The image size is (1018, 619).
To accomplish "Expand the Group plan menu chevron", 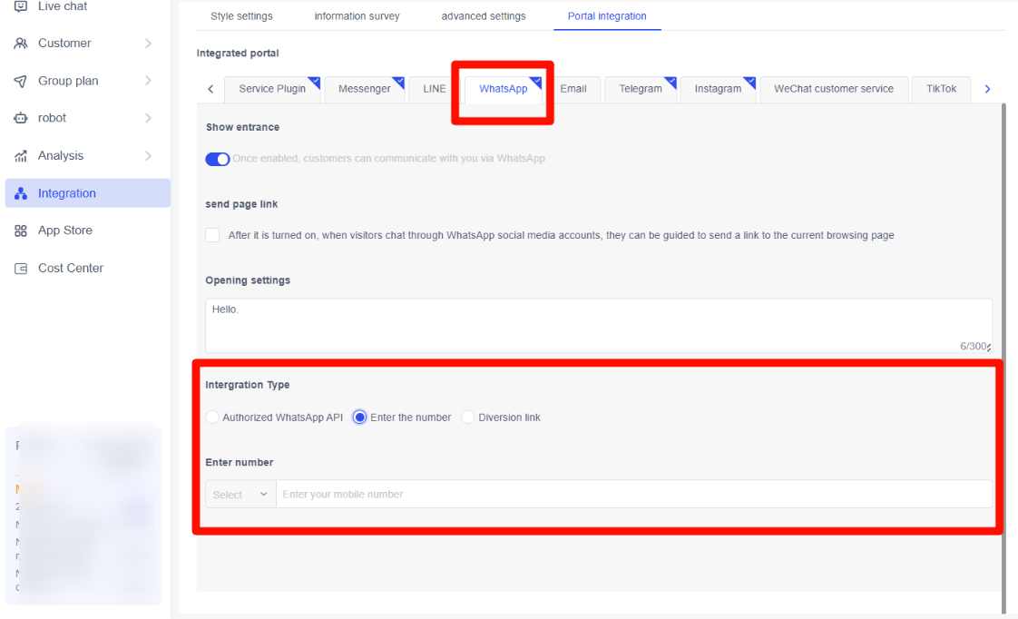I will [148, 81].
